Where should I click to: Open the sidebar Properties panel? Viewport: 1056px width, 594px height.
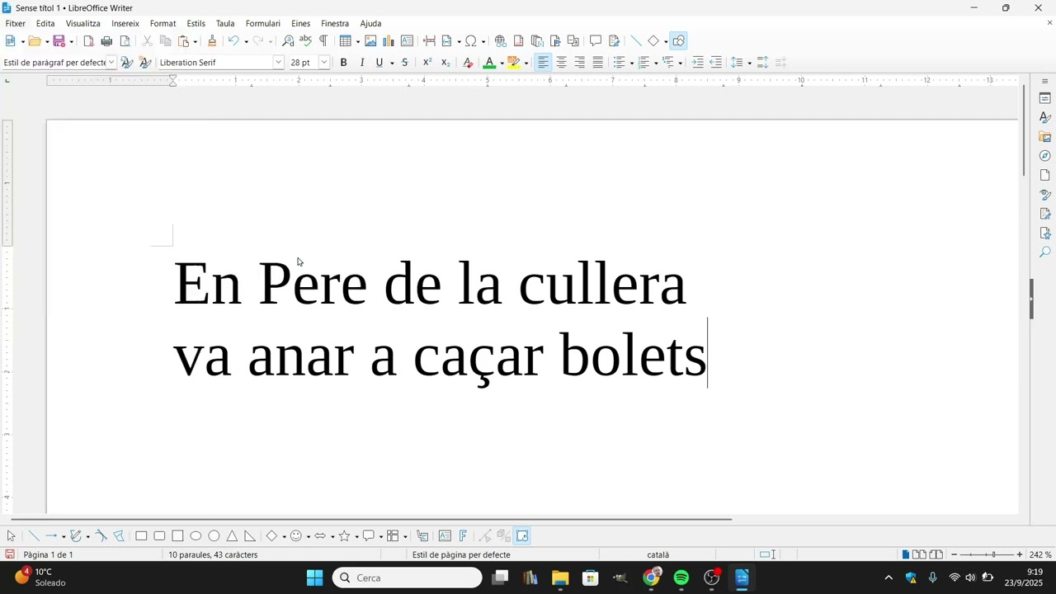[x=1044, y=98]
